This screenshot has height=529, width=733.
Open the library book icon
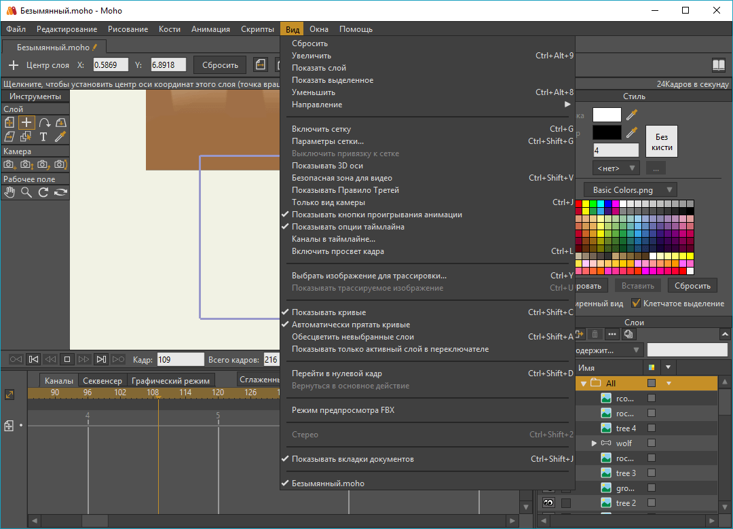tap(718, 65)
